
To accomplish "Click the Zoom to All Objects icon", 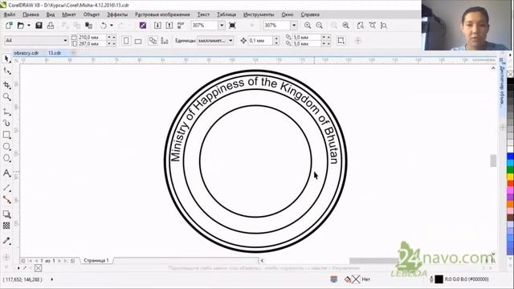I will pos(346,25).
